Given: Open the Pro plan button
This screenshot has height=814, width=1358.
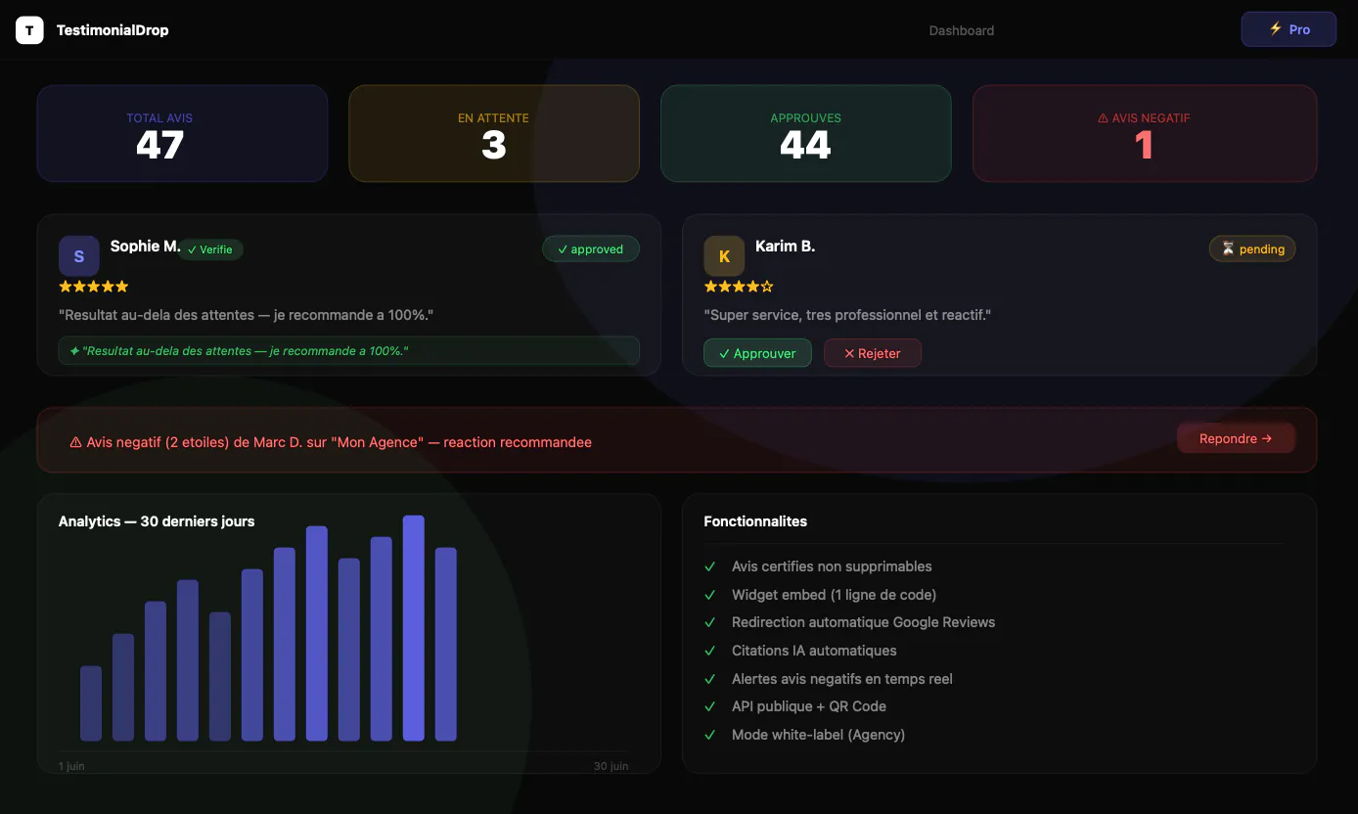Looking at the screenshot, I should click(1289, 29).
